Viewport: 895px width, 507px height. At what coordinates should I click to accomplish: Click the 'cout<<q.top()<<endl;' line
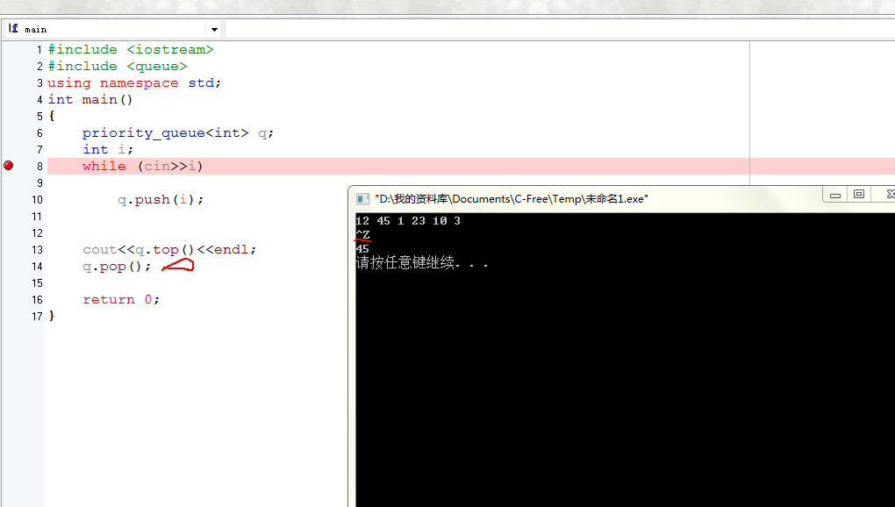click(x=169, y=250)
